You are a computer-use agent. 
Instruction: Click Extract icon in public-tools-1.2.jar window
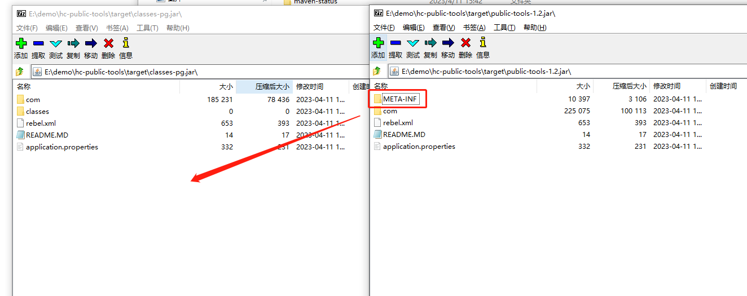pyautogui.click(x=396, y=42)
